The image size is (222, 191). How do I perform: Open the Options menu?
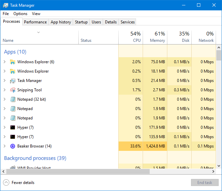(x=20, y=14)
